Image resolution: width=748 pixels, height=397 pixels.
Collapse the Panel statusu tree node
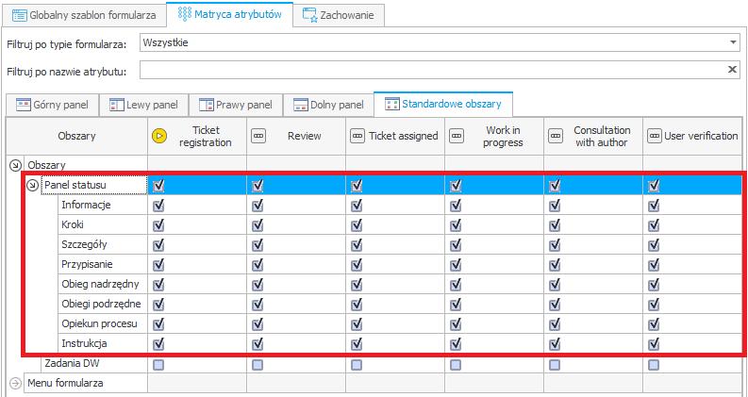pyautogui.click(x=32, y=185)
